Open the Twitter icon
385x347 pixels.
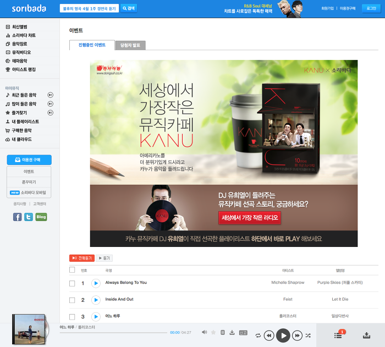coord(29,217)
